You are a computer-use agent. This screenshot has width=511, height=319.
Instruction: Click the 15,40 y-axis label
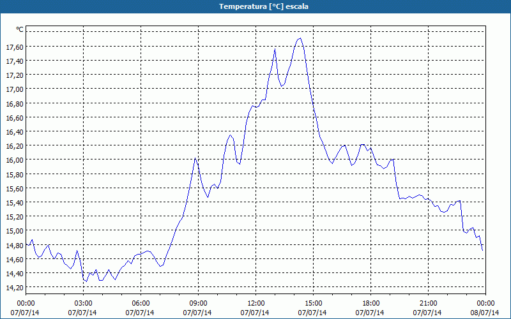[15, 203]
